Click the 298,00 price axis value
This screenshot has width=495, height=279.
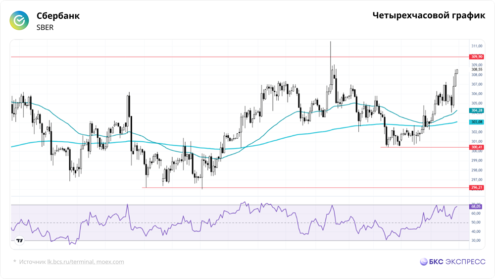[477, 170]
